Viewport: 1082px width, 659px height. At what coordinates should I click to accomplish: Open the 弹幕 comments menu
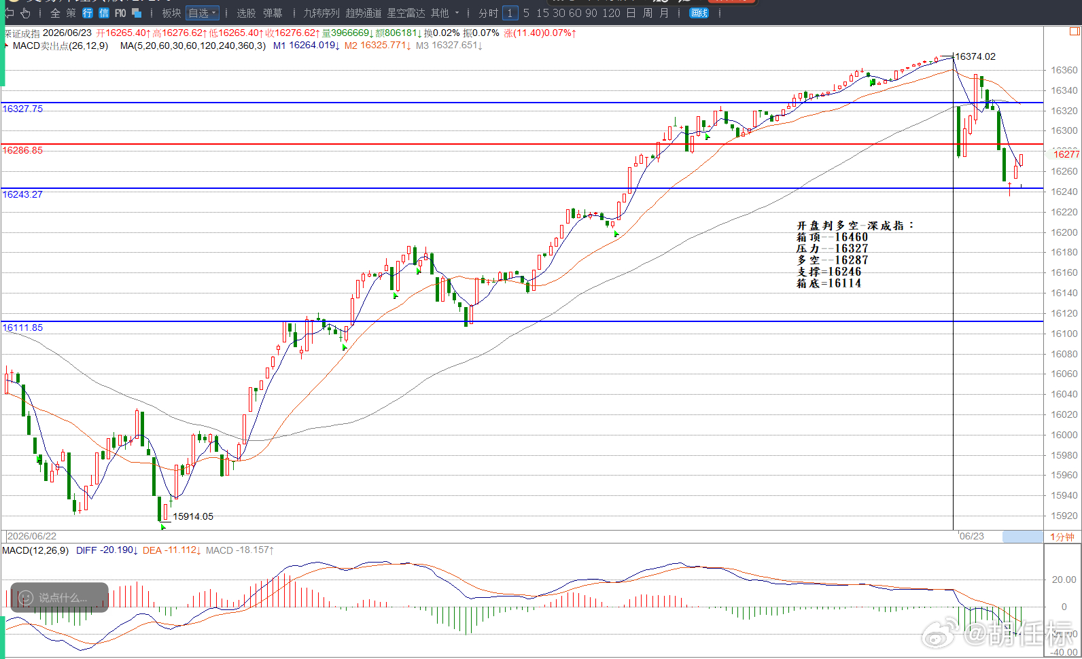coord(273,13)
